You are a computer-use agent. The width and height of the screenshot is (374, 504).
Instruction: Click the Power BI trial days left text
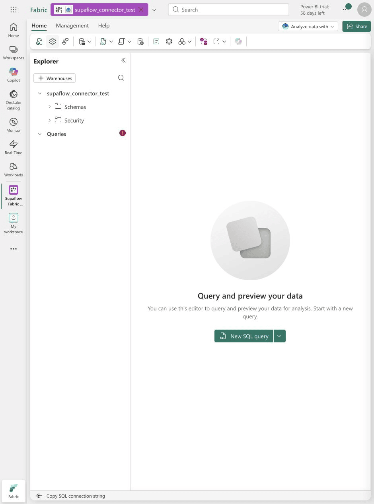(x=314, y=10)
